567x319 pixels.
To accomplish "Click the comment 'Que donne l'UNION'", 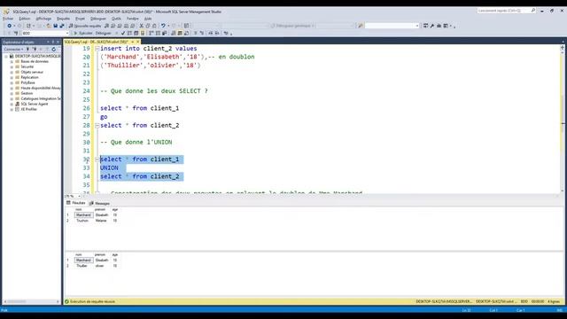I will pos(136,142).
